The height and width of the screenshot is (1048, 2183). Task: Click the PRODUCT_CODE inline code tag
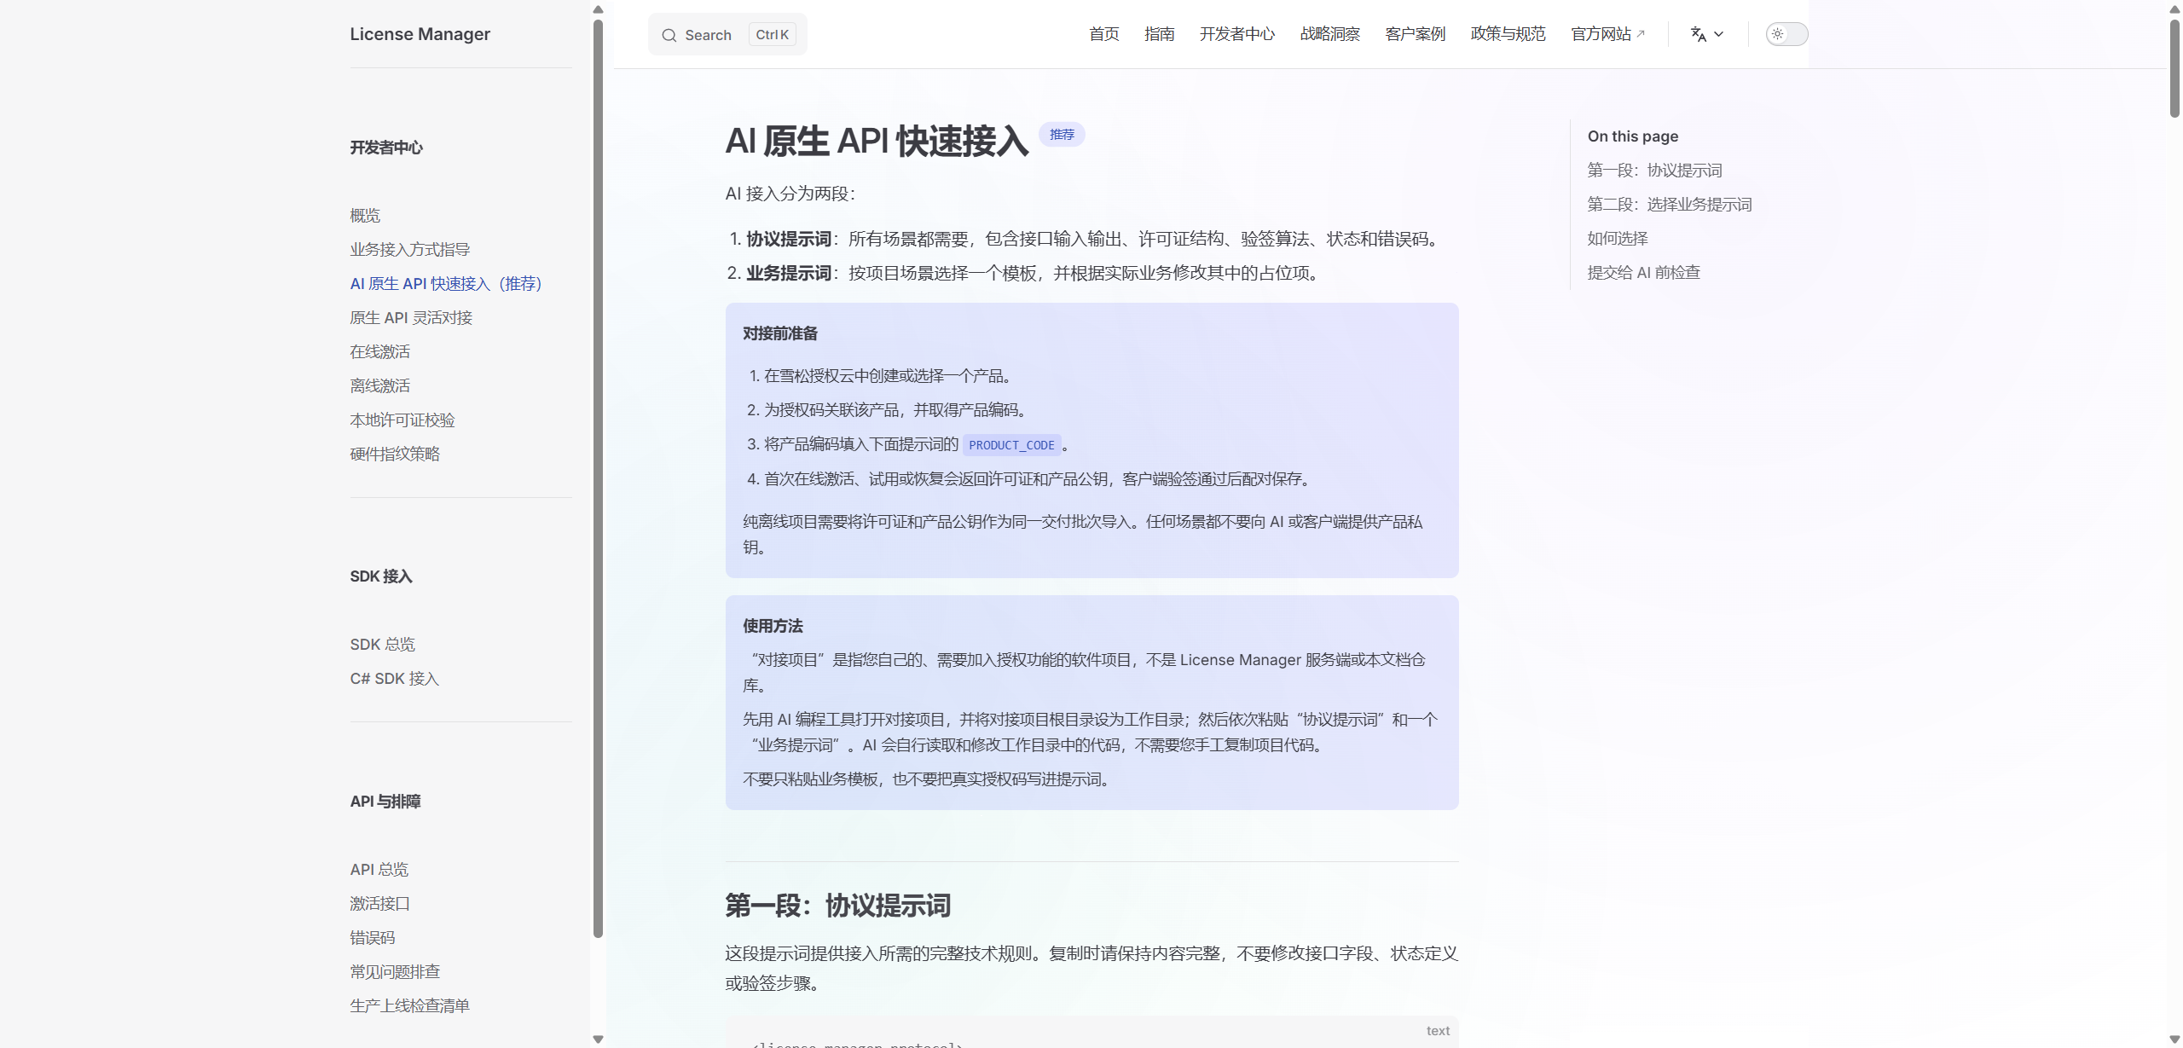[x=1011, y=445]
